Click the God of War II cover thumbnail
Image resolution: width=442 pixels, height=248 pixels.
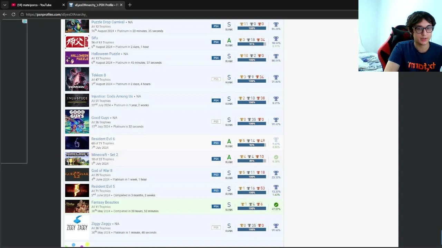pyautogui.click(x=77, y=175)
